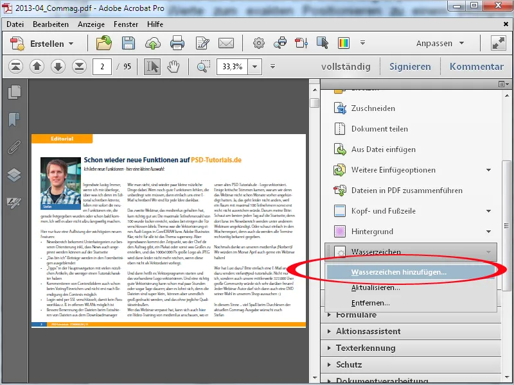
Task: Open the Anzeige menu
Action: pyautogui.click(x=91, y=24)
